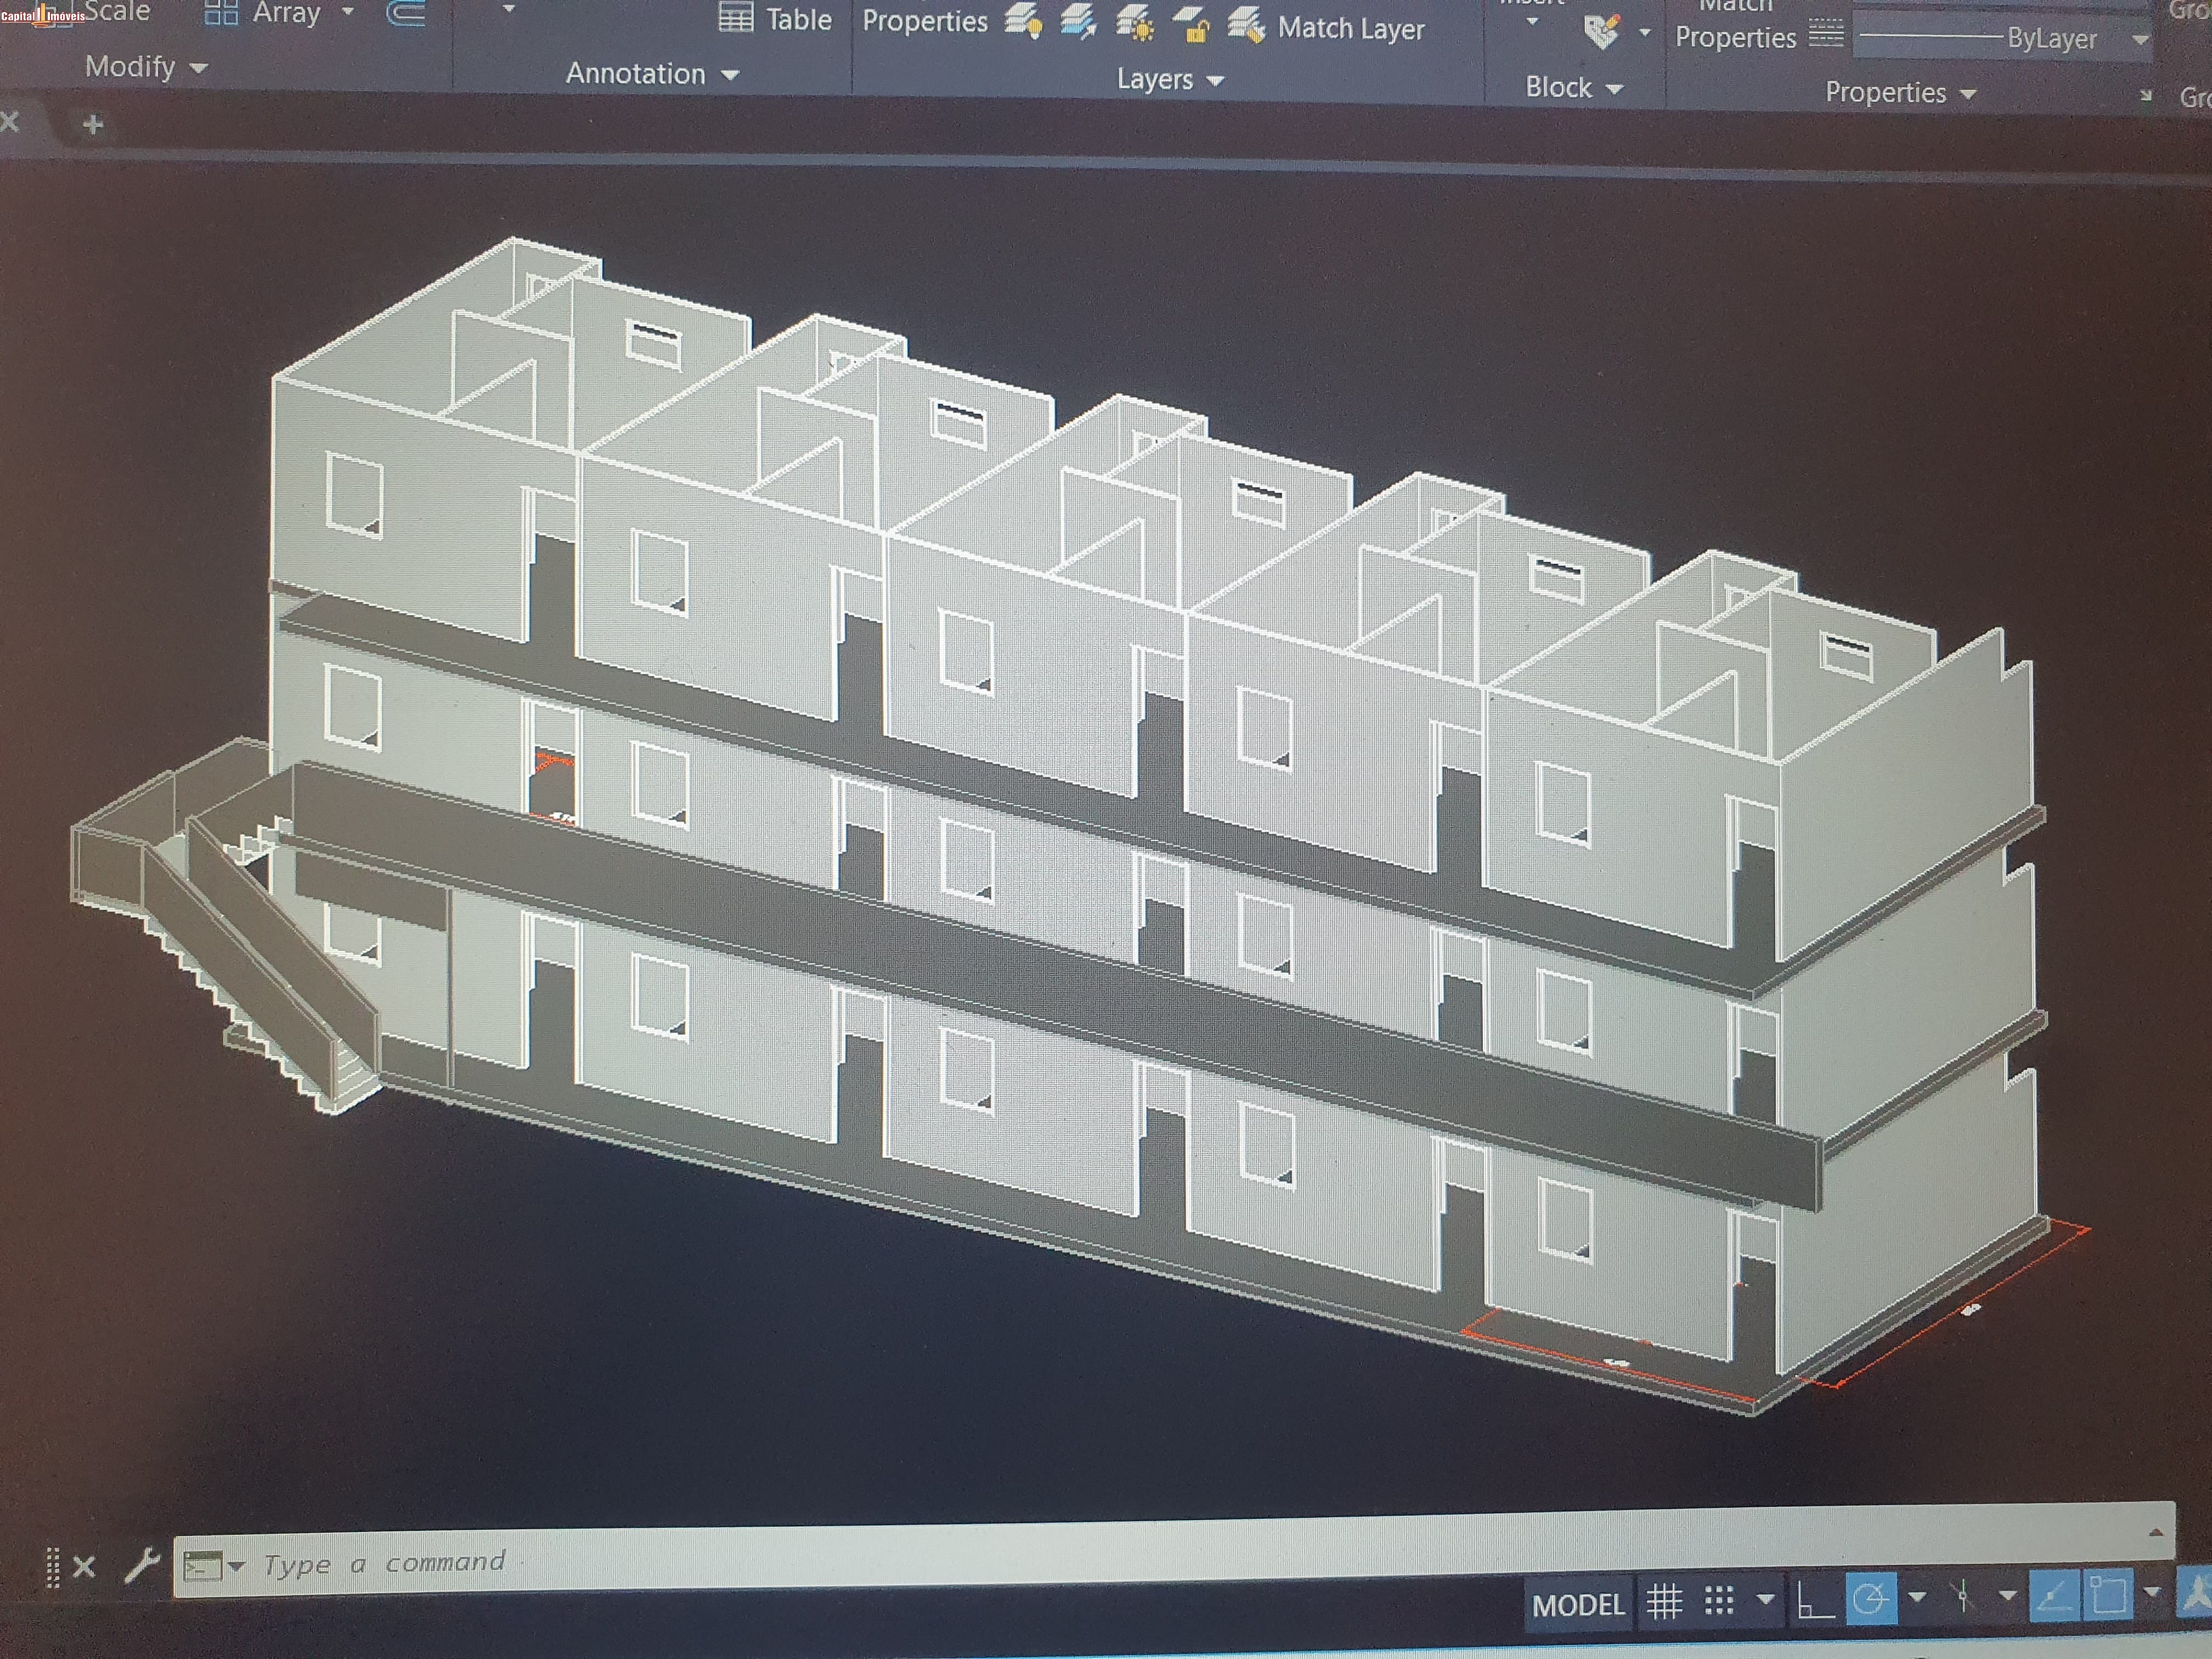This screenshot has height=1659, width=2212.
Task: Open the Edit Attributes dropdown arrow
Action: pos(1644,33)
